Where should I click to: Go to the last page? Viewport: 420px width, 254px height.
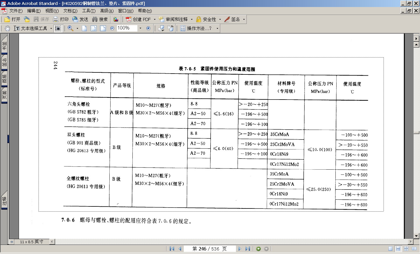point(248,249)
